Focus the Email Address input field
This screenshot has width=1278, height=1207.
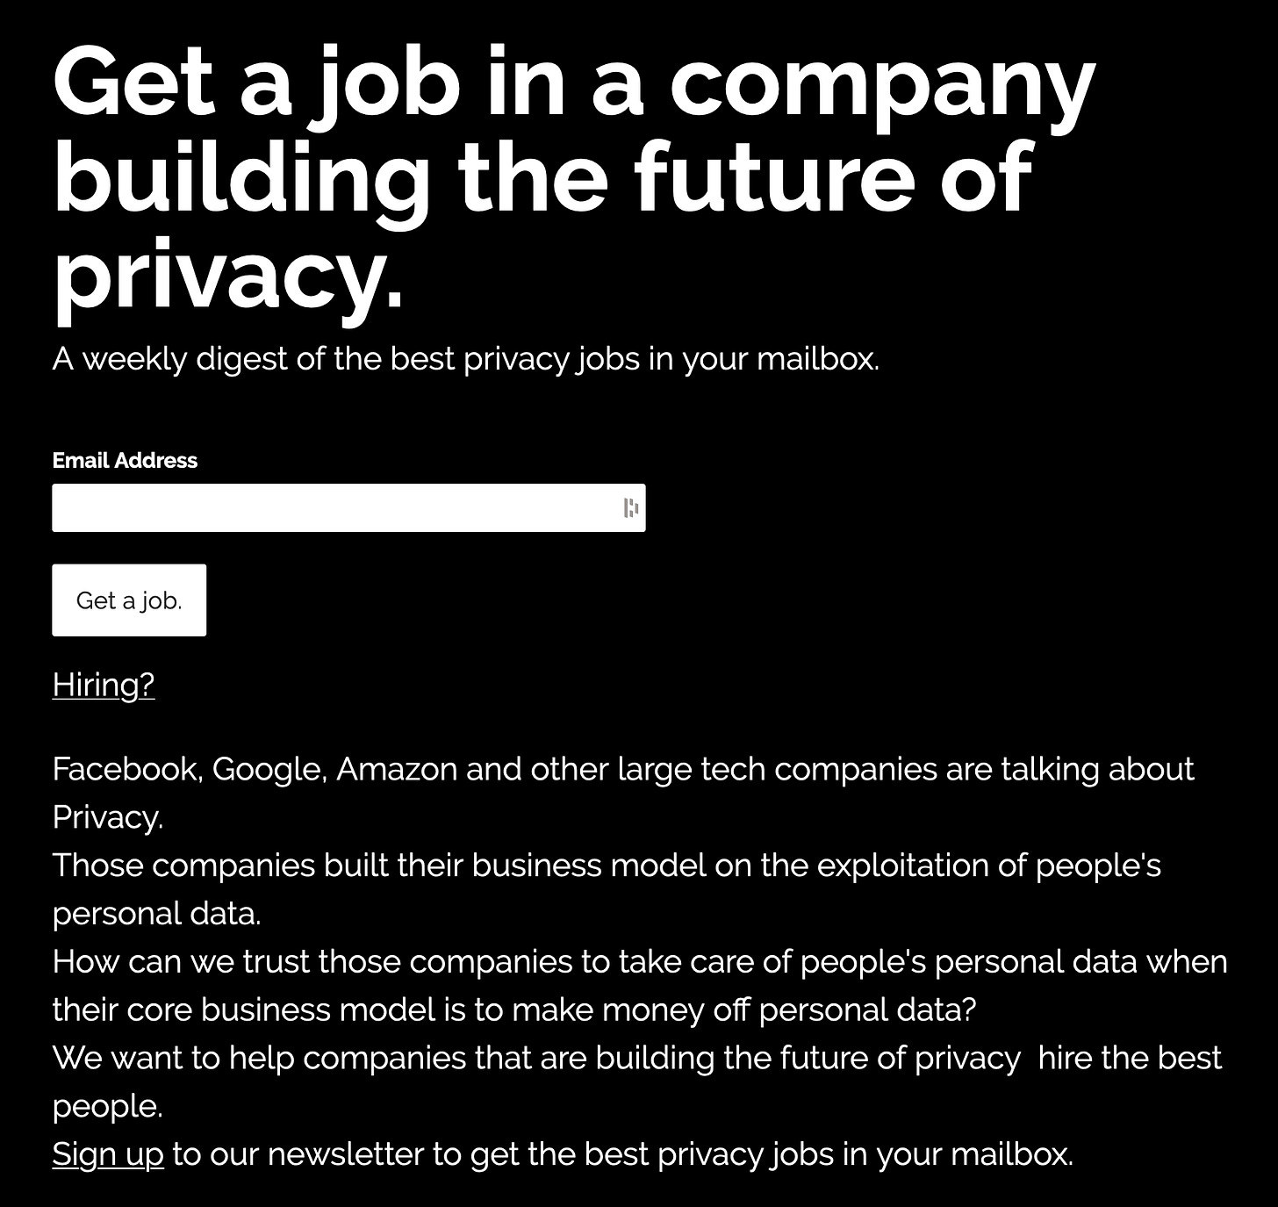point(348,507)
